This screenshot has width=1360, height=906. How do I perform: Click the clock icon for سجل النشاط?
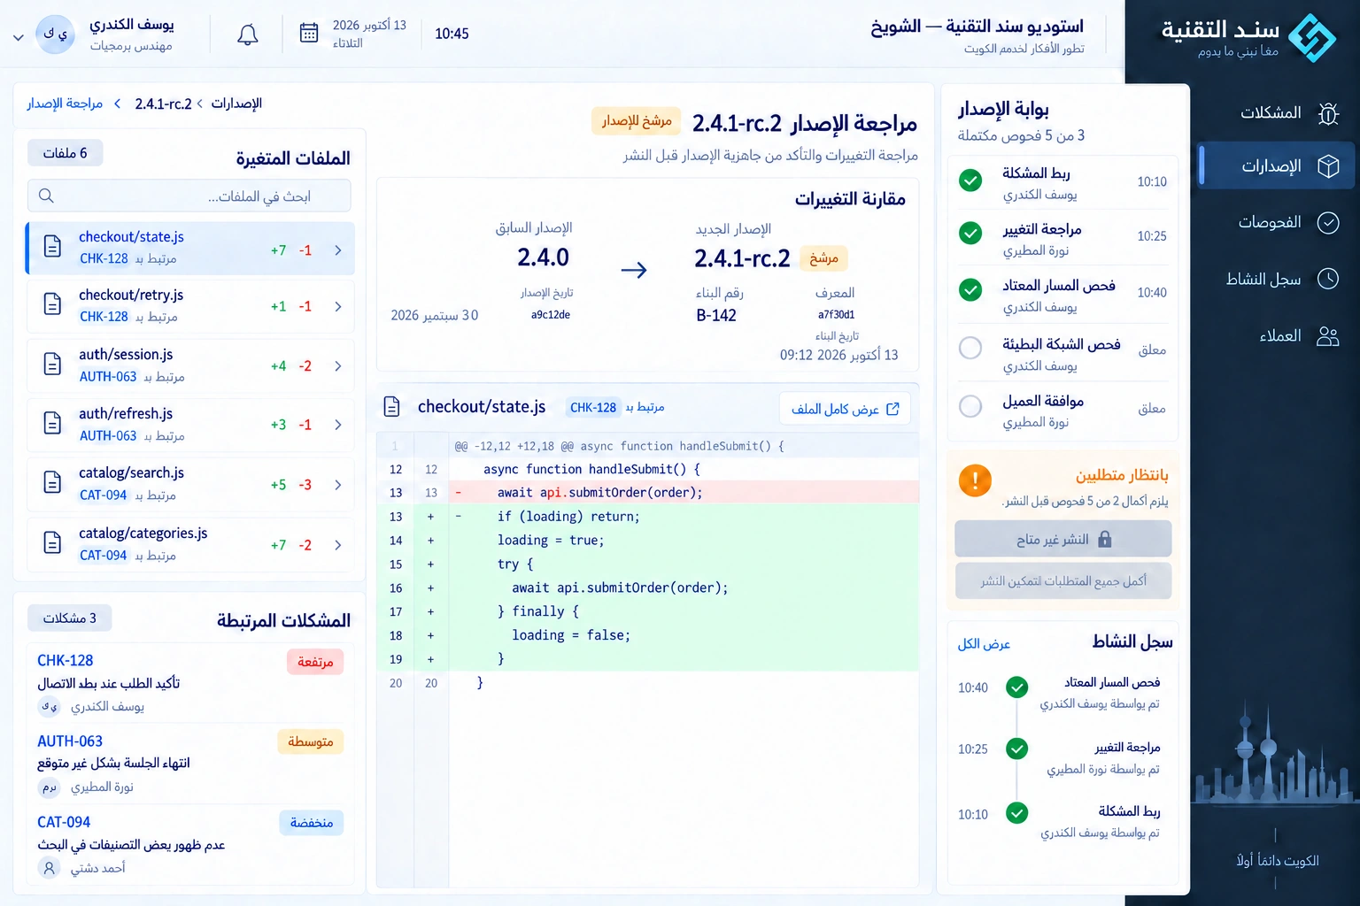click(x=1328, y=279)
